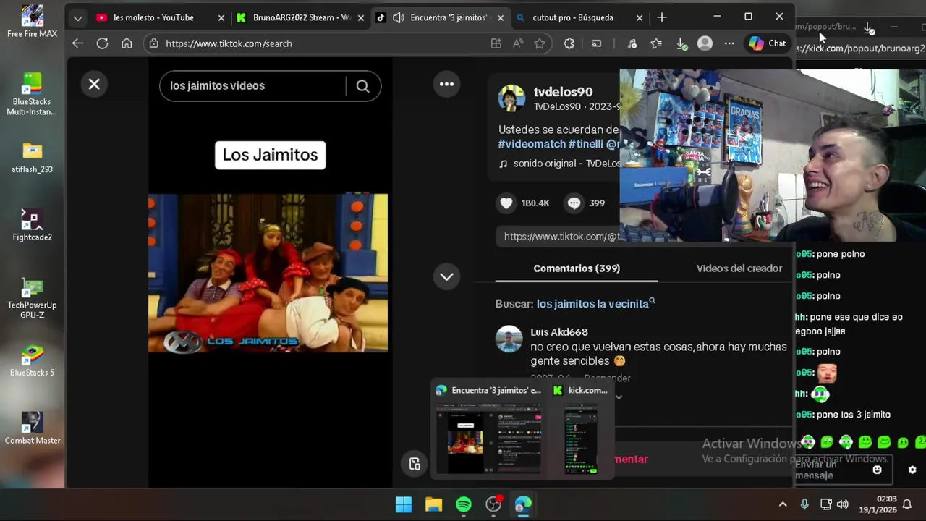926x521 pixels.
Task: Click the browser home icon
Action: click(x=127, y=43)
